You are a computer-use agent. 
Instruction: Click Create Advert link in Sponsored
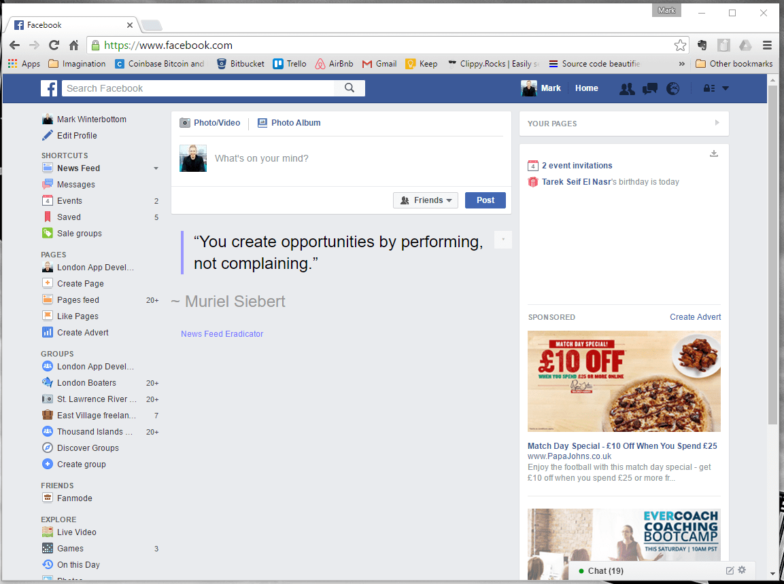pos(695,317)
